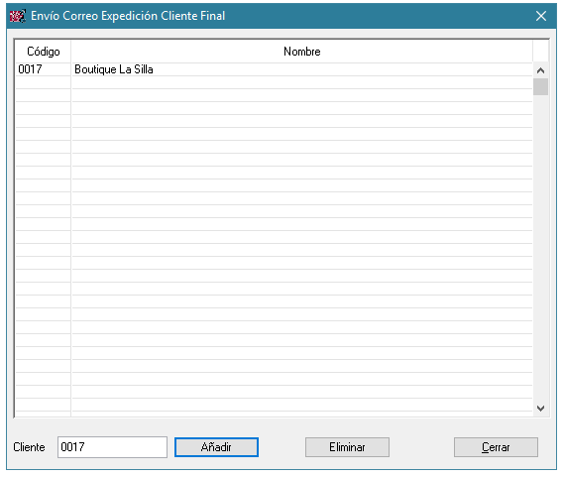The width and height of the screenshot is (563, 477).
Task: Click the scrollbar down arrow
Action: click(541, 408)
